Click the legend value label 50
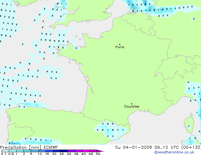 coord(98,154)
